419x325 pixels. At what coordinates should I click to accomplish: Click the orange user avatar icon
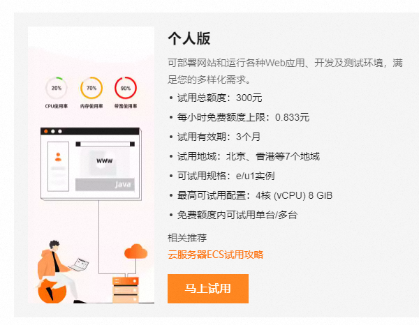pyautogui.click(x=58, y=157)
